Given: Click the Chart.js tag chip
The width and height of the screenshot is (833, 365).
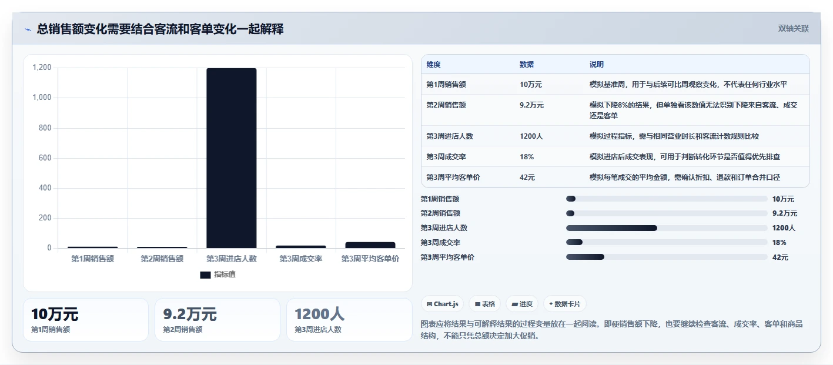Looking at the screenshot, I should tap(443, 304).
